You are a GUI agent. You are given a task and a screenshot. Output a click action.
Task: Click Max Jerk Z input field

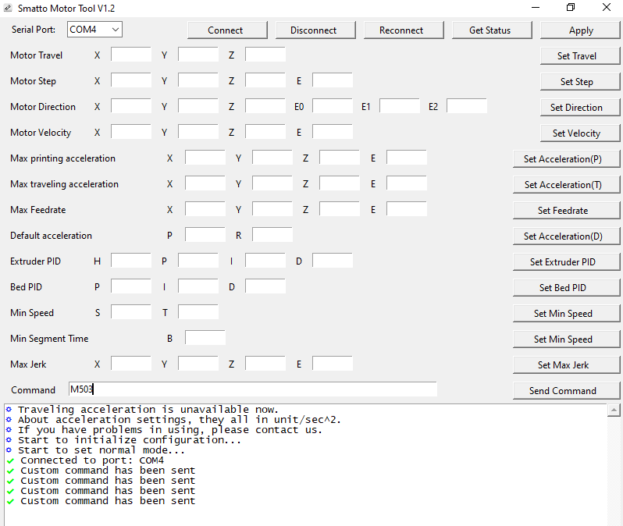click(x=265, y=364)
